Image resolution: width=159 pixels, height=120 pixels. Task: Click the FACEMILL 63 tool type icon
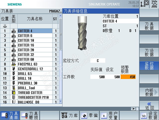14,64
